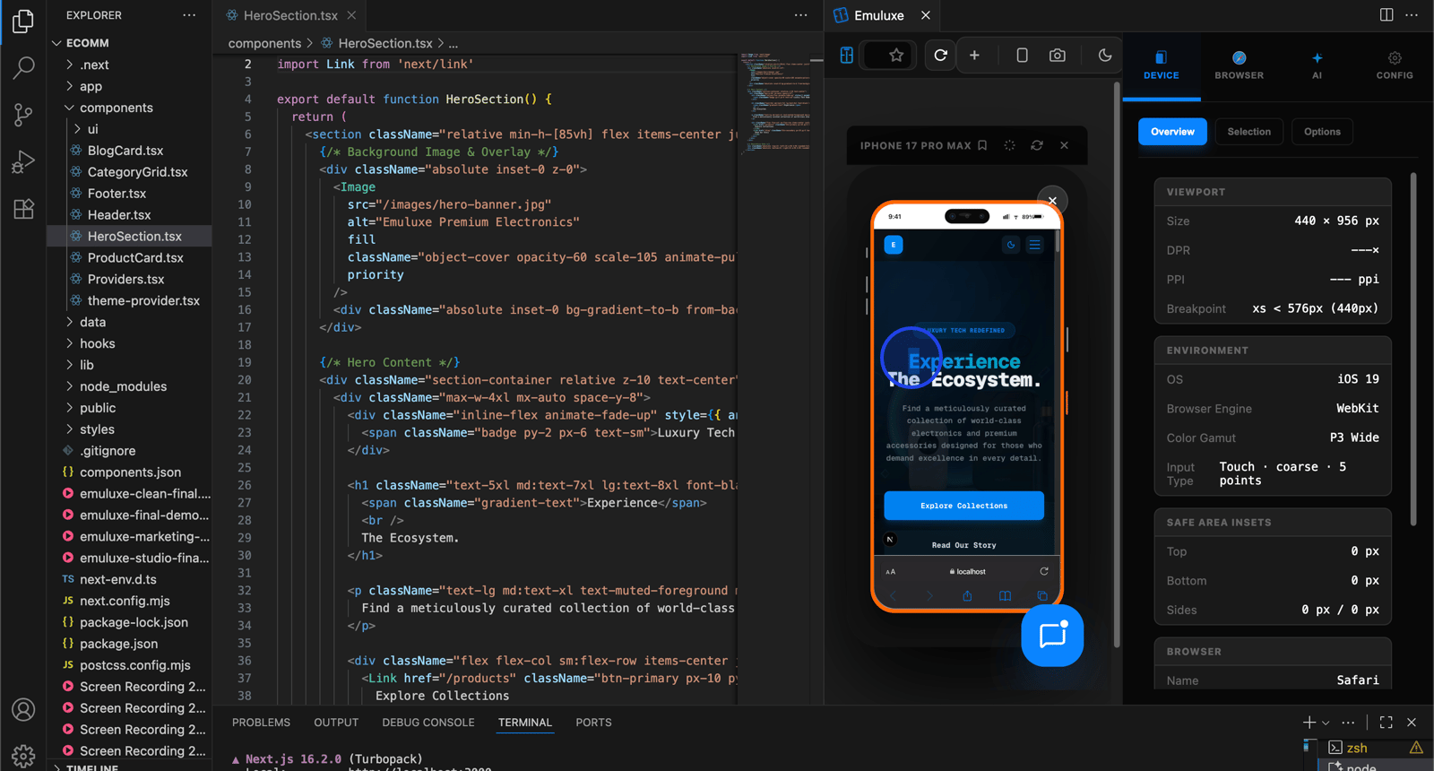Screen dimensions: 1434x771
Task: Expand the public folder in Explorer
Action: (97, 408)
